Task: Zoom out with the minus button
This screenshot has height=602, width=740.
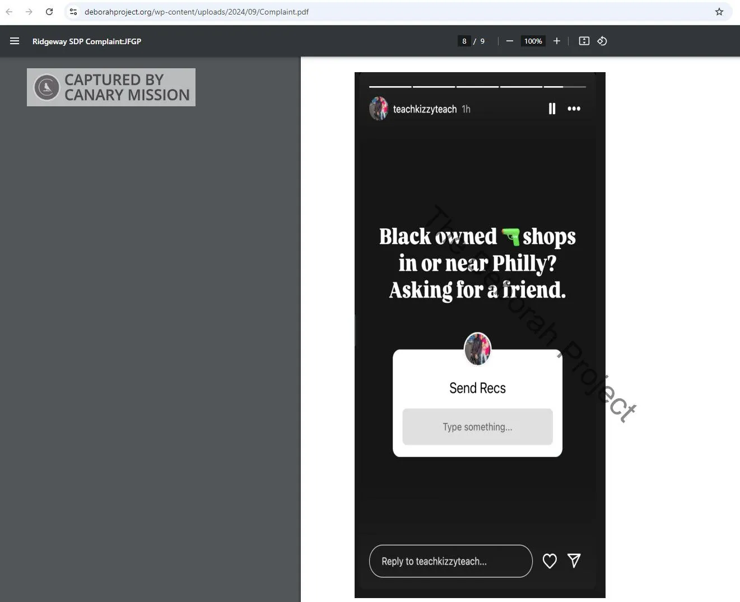Action: point(509,41)
